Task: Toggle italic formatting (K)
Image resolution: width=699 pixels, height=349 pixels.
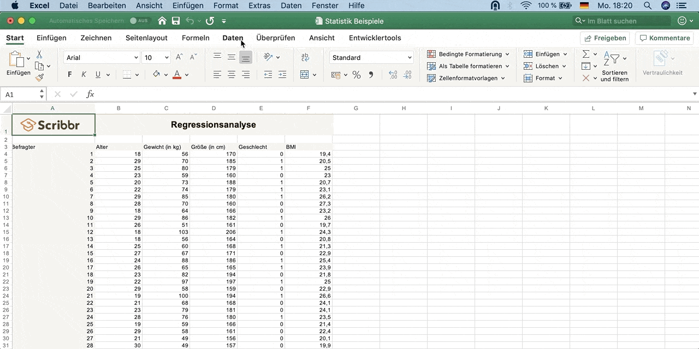Action: click(84, 75)
